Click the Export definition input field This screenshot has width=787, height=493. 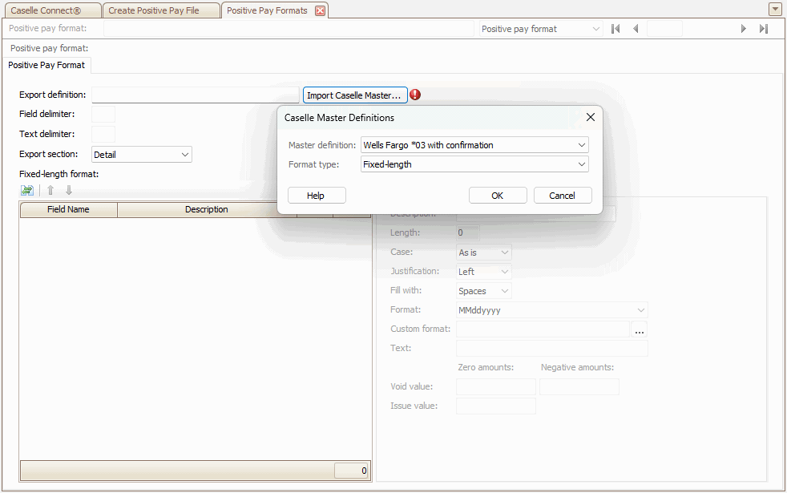tap(195, 95)
